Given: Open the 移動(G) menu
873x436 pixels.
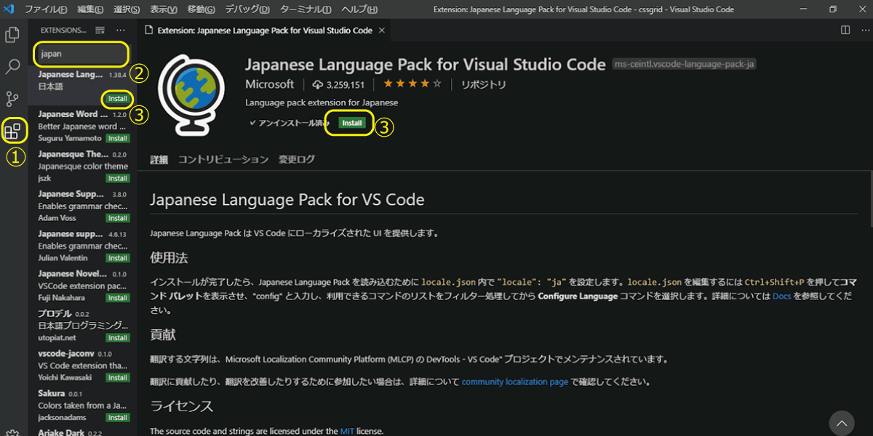Looking at the screenshot, I should click(202, 9).
